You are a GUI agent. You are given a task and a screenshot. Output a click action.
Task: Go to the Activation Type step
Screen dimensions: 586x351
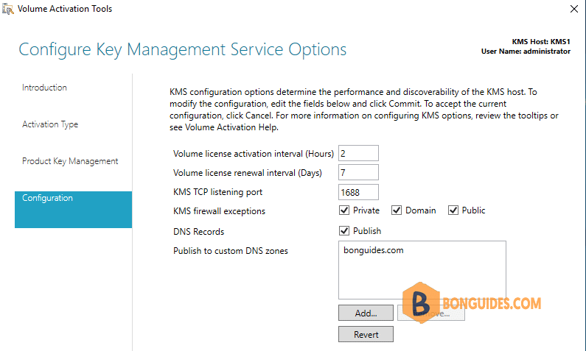pyautogui.click(x=50, y=124)
